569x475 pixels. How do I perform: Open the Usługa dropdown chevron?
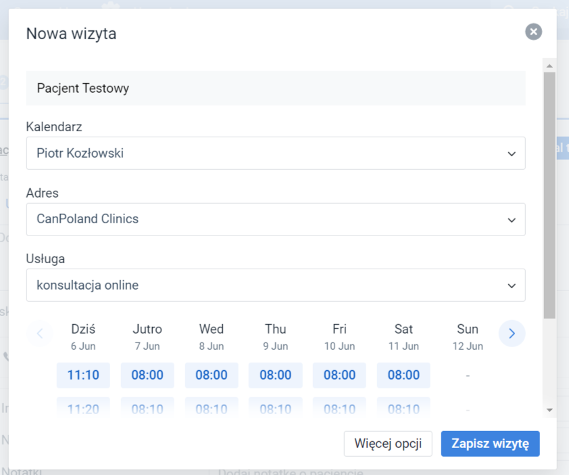click(x=512, y=285)
